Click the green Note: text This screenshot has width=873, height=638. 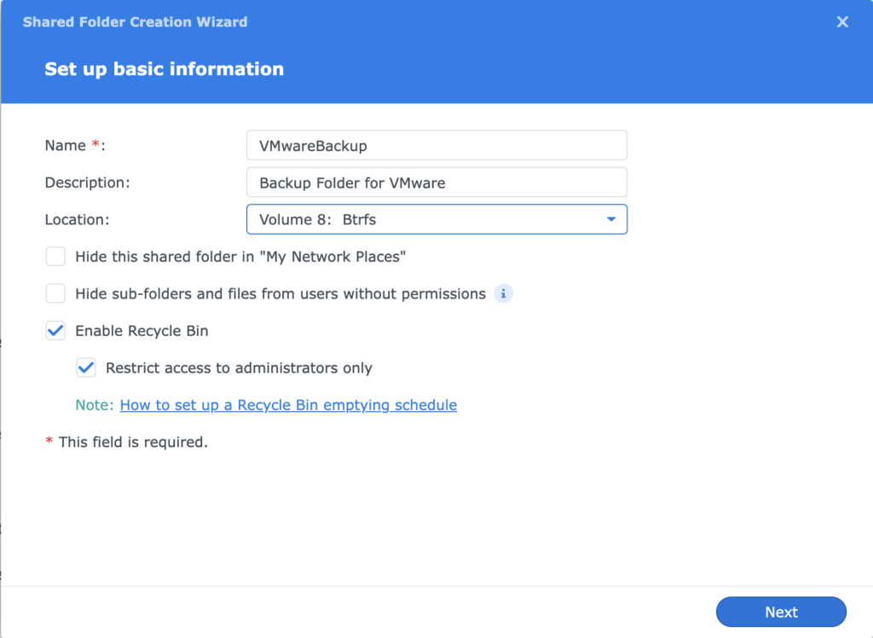tap(95, 405)
